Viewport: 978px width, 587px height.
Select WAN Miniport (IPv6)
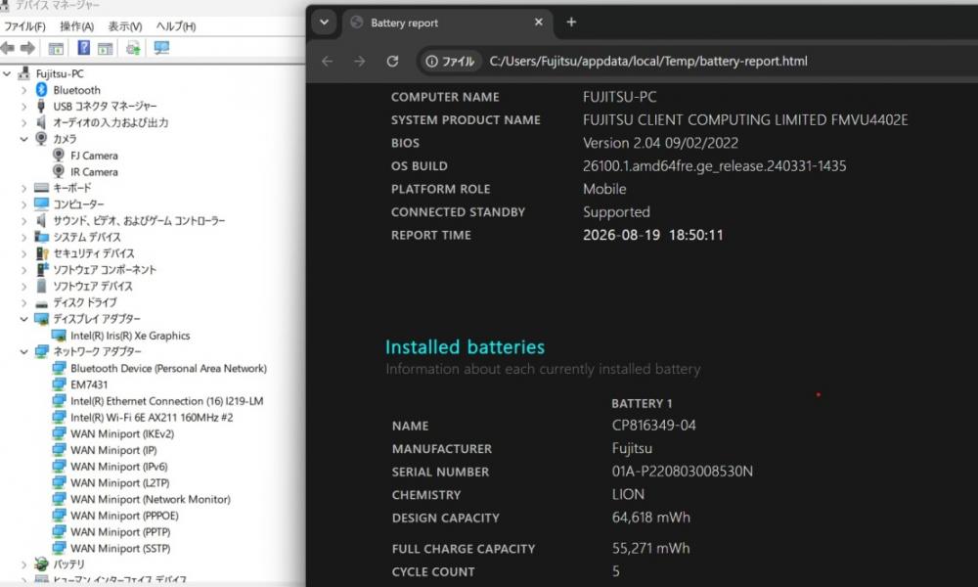tap(119, 467)
